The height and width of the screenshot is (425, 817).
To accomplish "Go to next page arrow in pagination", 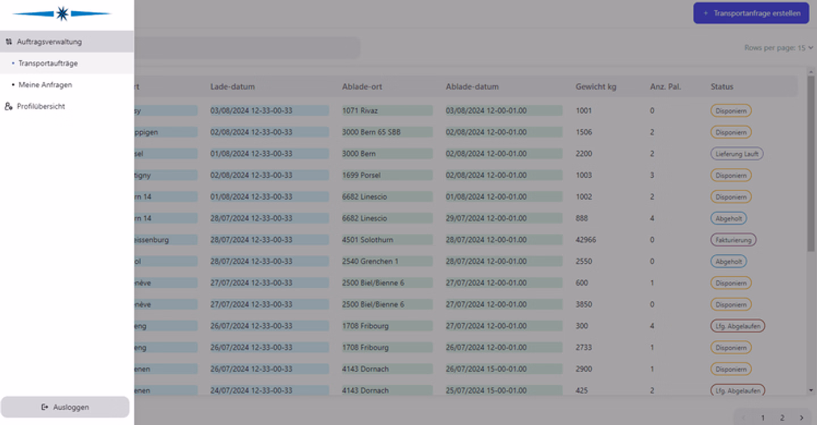I will pyautogui.click(x=801, y=418).
